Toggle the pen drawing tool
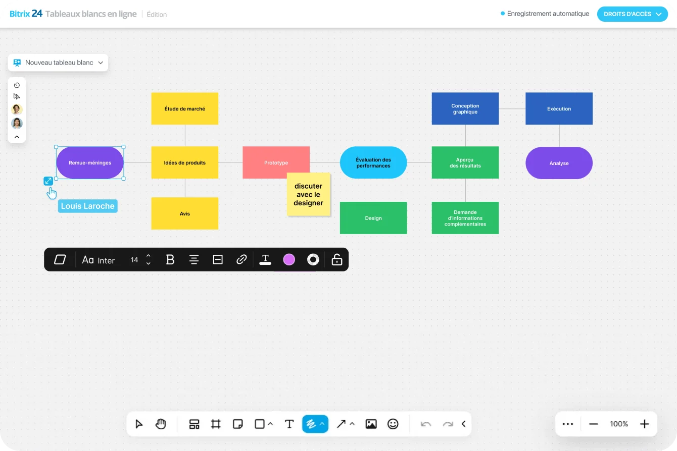 coord(311,424)
